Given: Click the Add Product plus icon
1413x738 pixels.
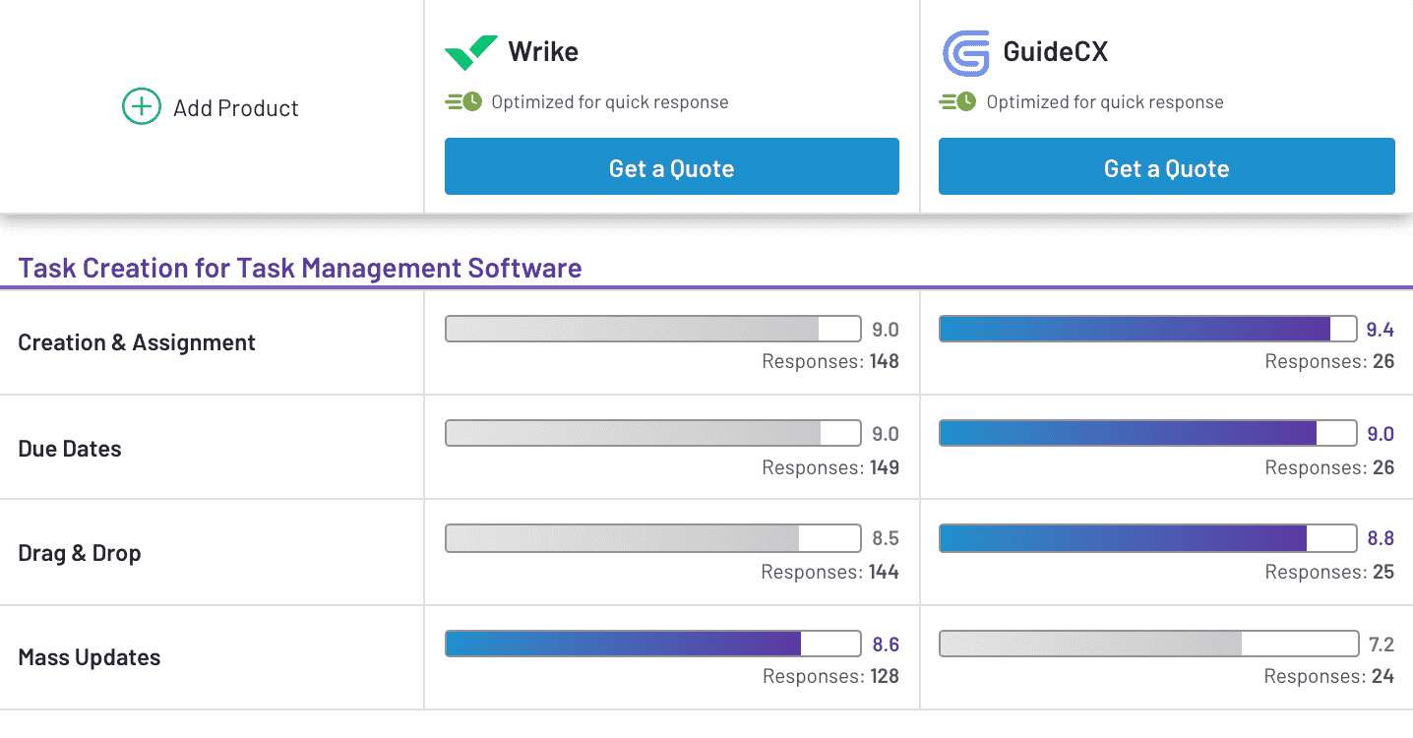Looking at the screenshot, I should [142, 106].
